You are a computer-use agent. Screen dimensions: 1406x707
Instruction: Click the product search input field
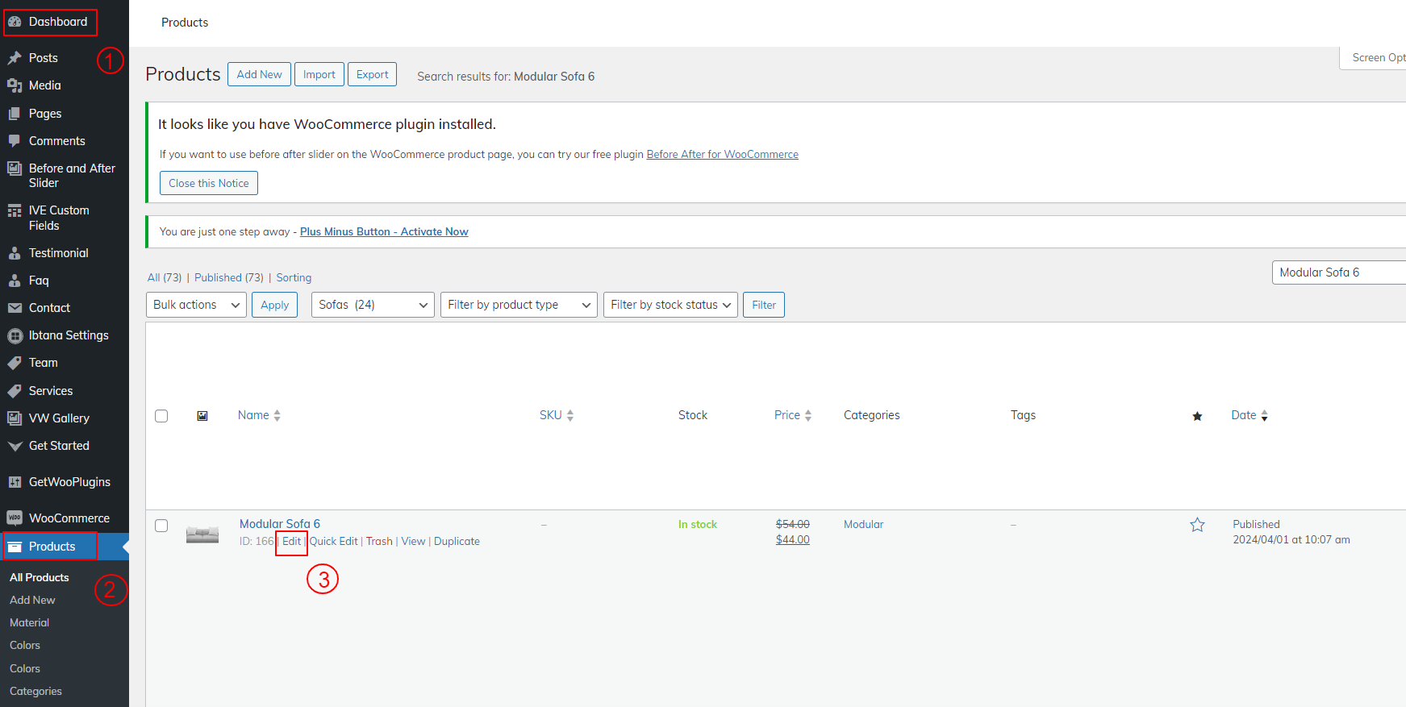pos(1337,272)
